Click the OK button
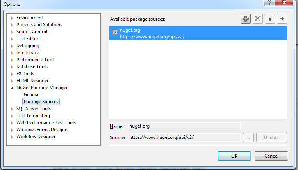 click(234, 156)
